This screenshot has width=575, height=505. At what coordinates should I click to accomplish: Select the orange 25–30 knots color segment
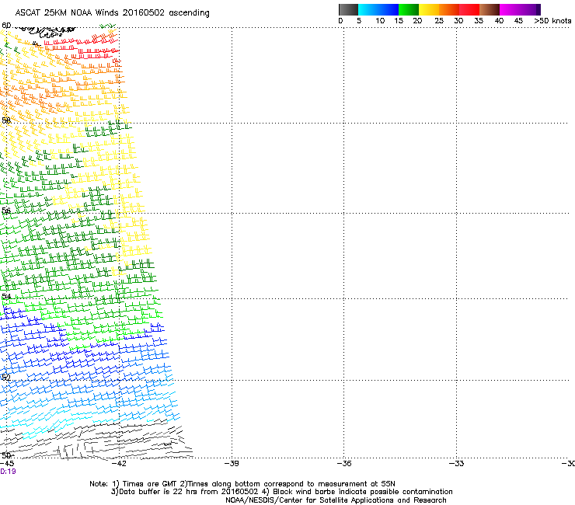pos(449,9)
